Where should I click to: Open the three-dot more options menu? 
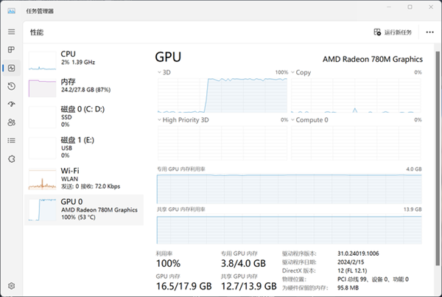(x=429, y=32)
